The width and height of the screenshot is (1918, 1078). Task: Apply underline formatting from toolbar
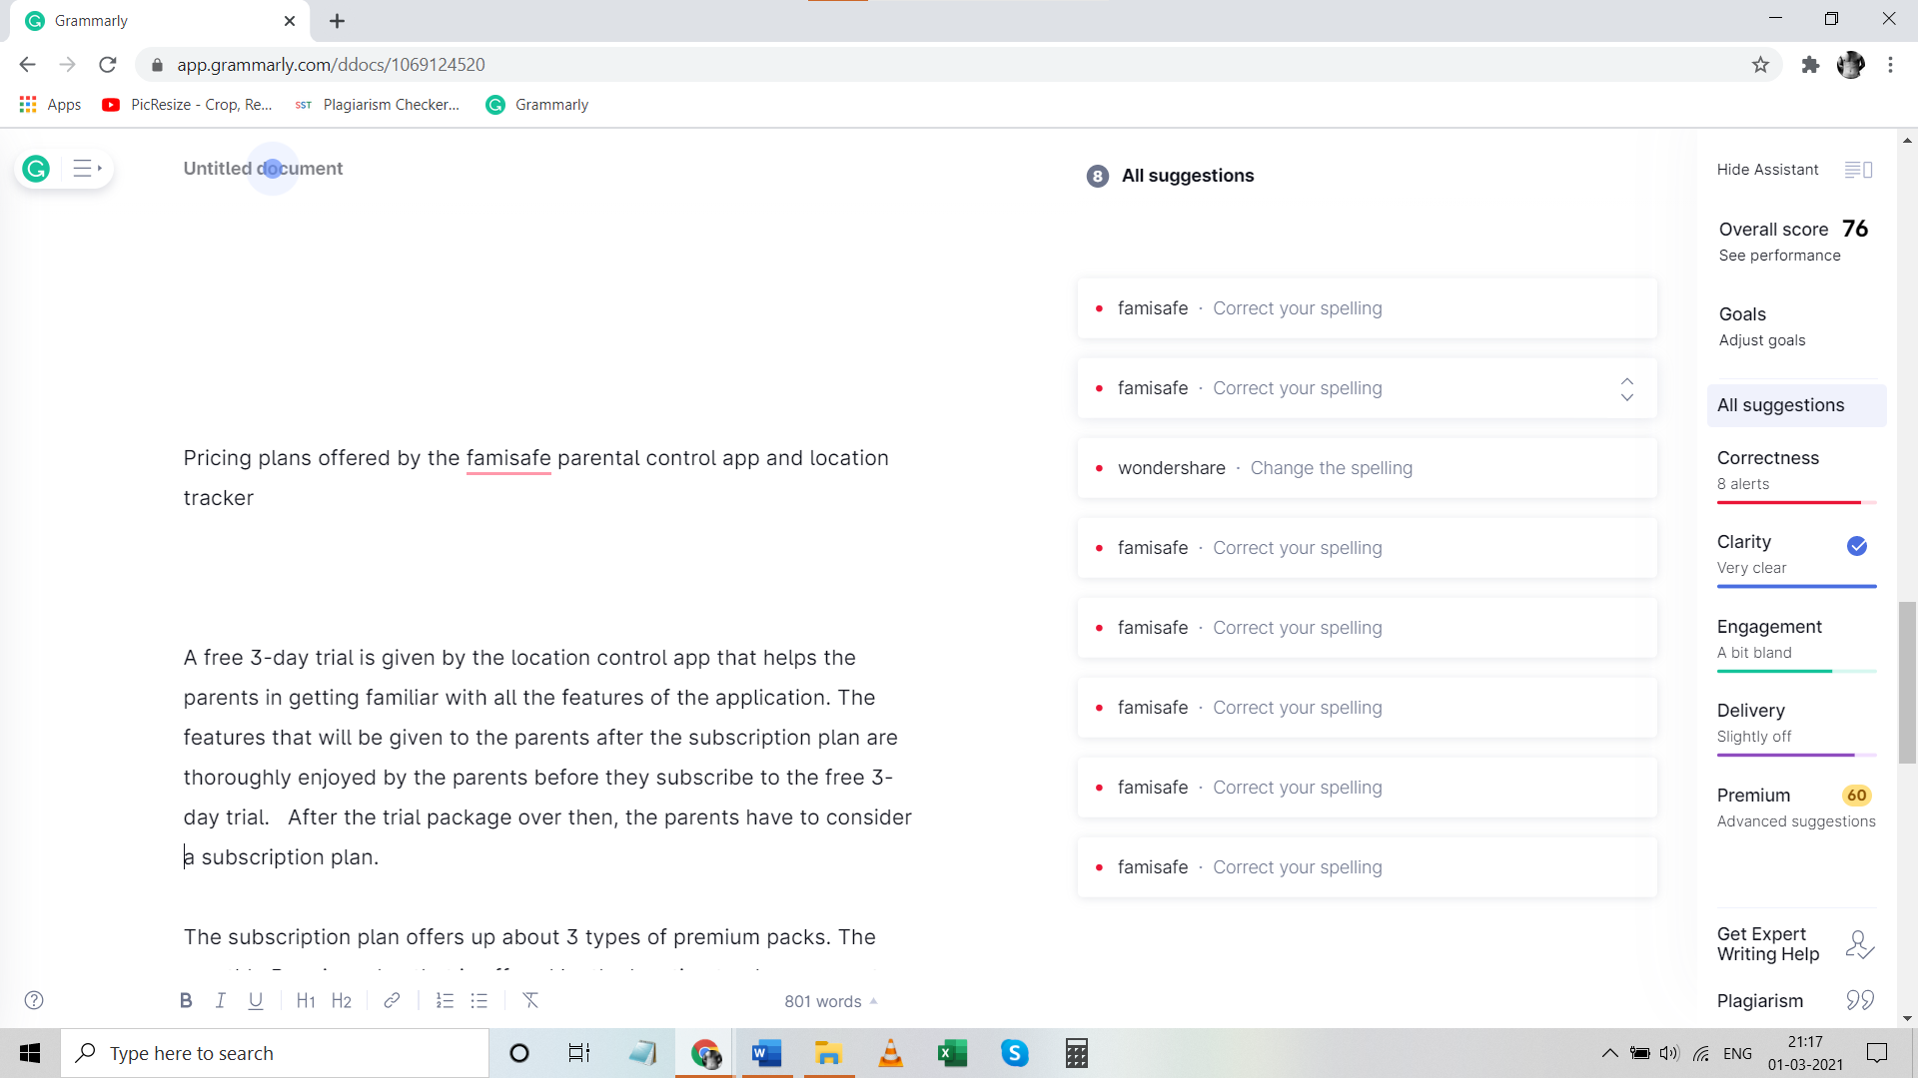point(256,1000)
